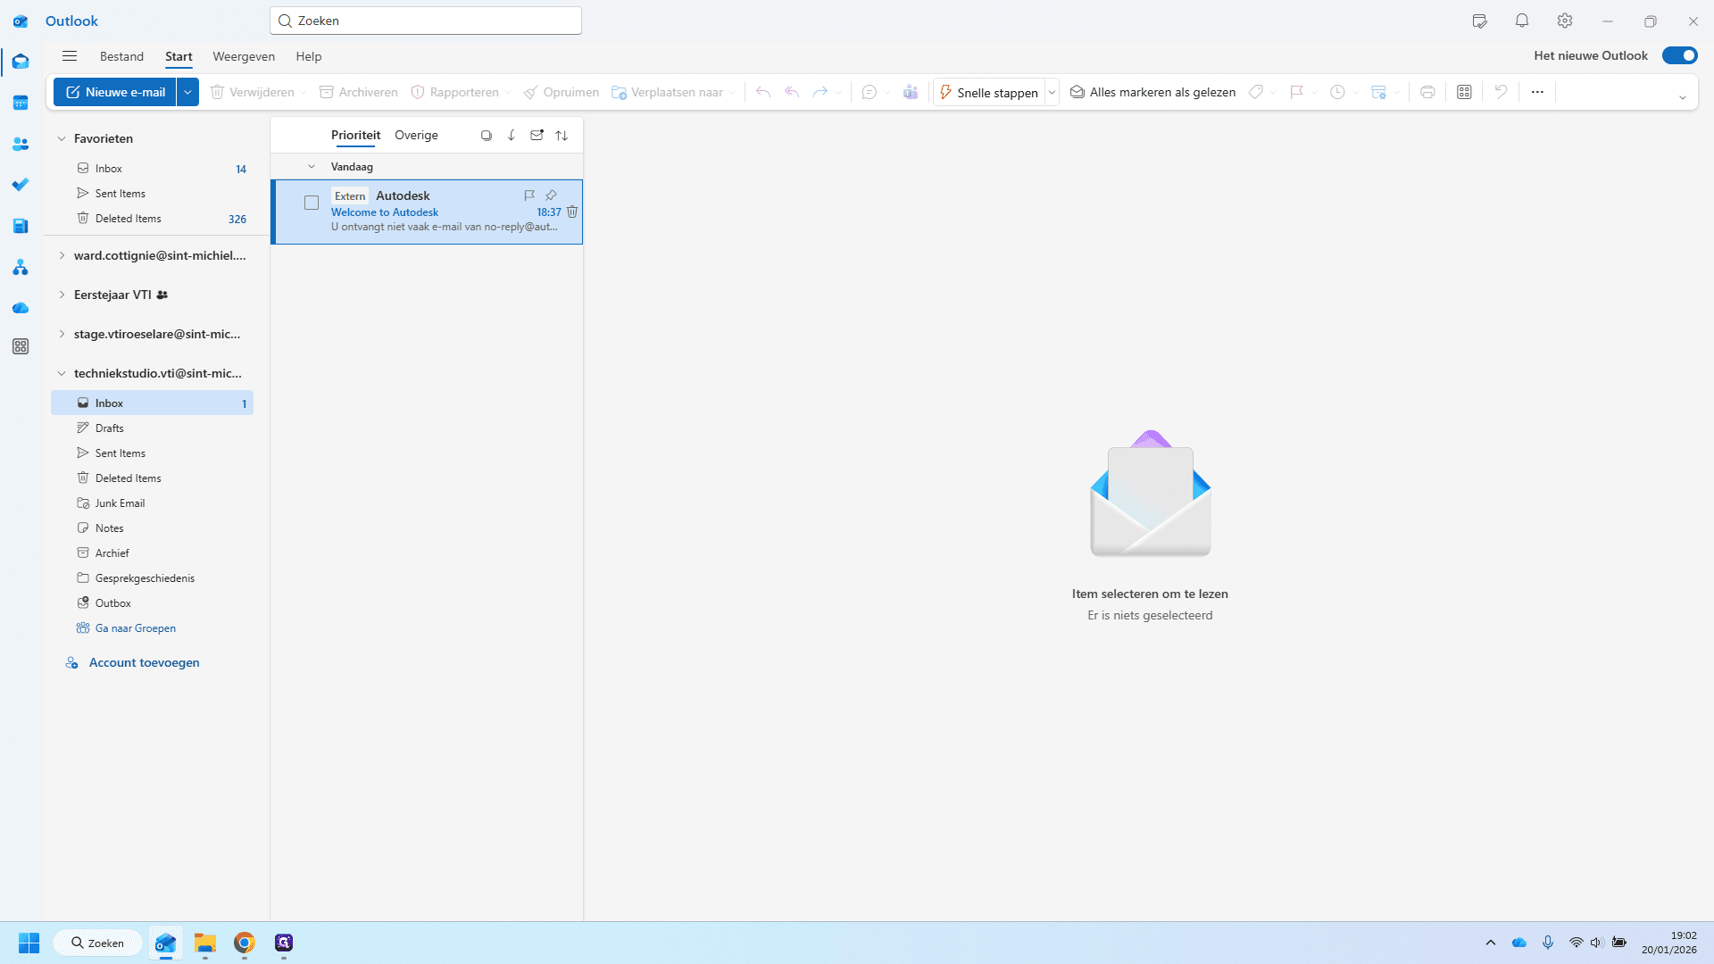The image size is (1714, 964).
Task: Open the Word app icon in left rail
Action: (x=21, y=226)
